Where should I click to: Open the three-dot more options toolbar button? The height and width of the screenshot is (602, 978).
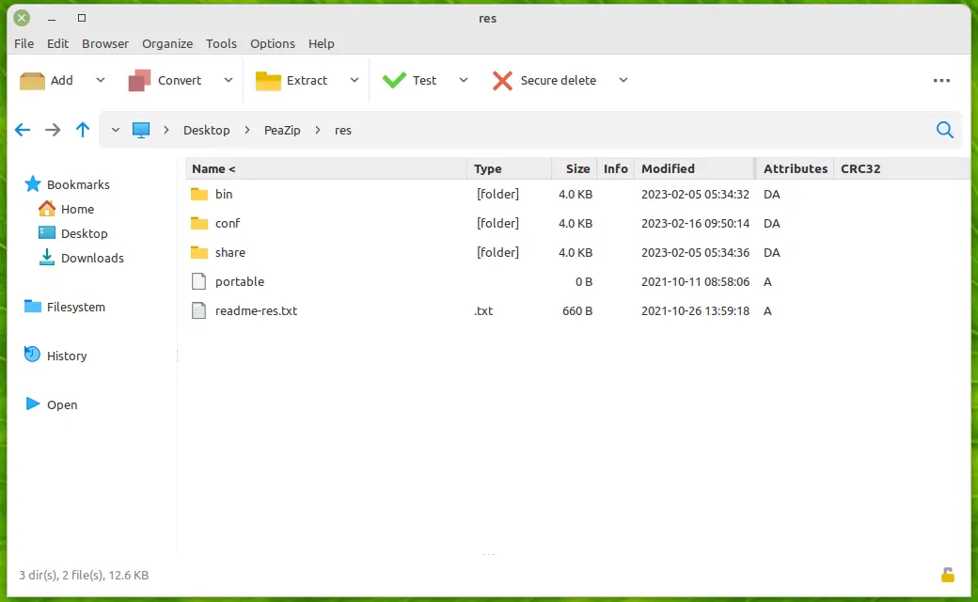pyautogui.click(x=941, y=81)
